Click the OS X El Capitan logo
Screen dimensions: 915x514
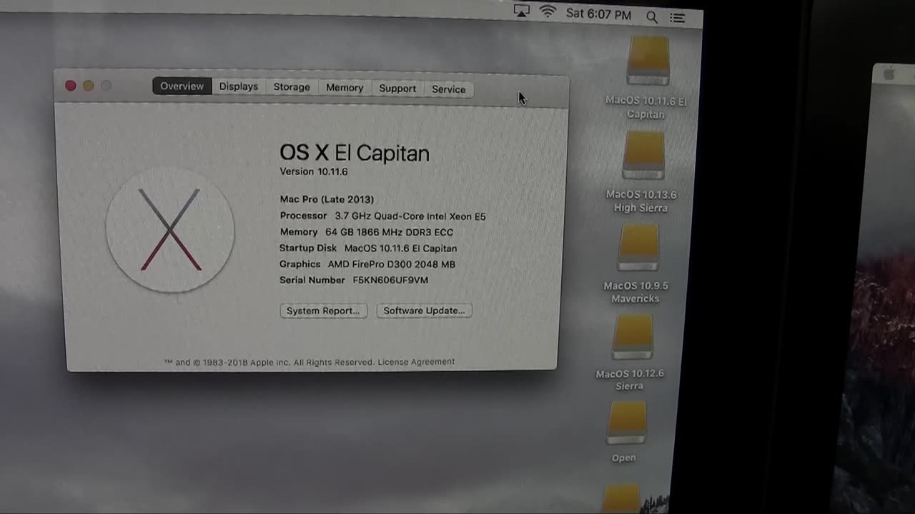(170, 230)
